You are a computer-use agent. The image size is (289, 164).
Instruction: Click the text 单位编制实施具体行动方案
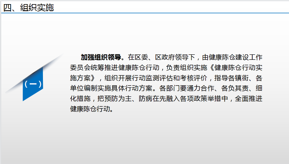pyautogui.click(x=111, y=89)
